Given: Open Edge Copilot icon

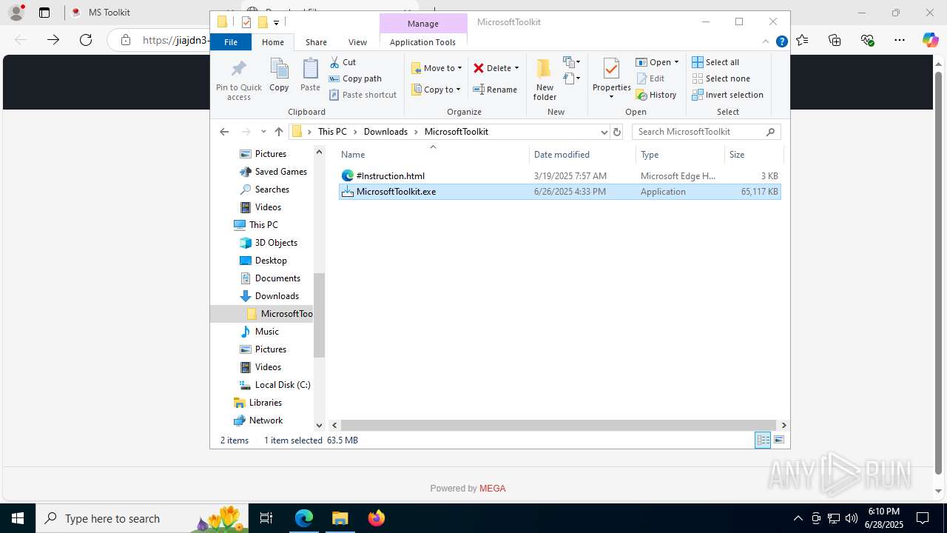Looking at the screenshot, I should pyautogui.click(x=930, y=40).
